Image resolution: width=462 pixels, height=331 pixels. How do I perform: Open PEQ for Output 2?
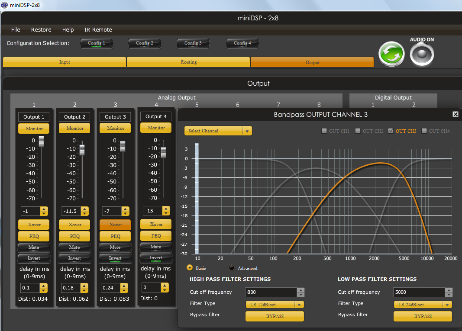click(x=74, y=236)
